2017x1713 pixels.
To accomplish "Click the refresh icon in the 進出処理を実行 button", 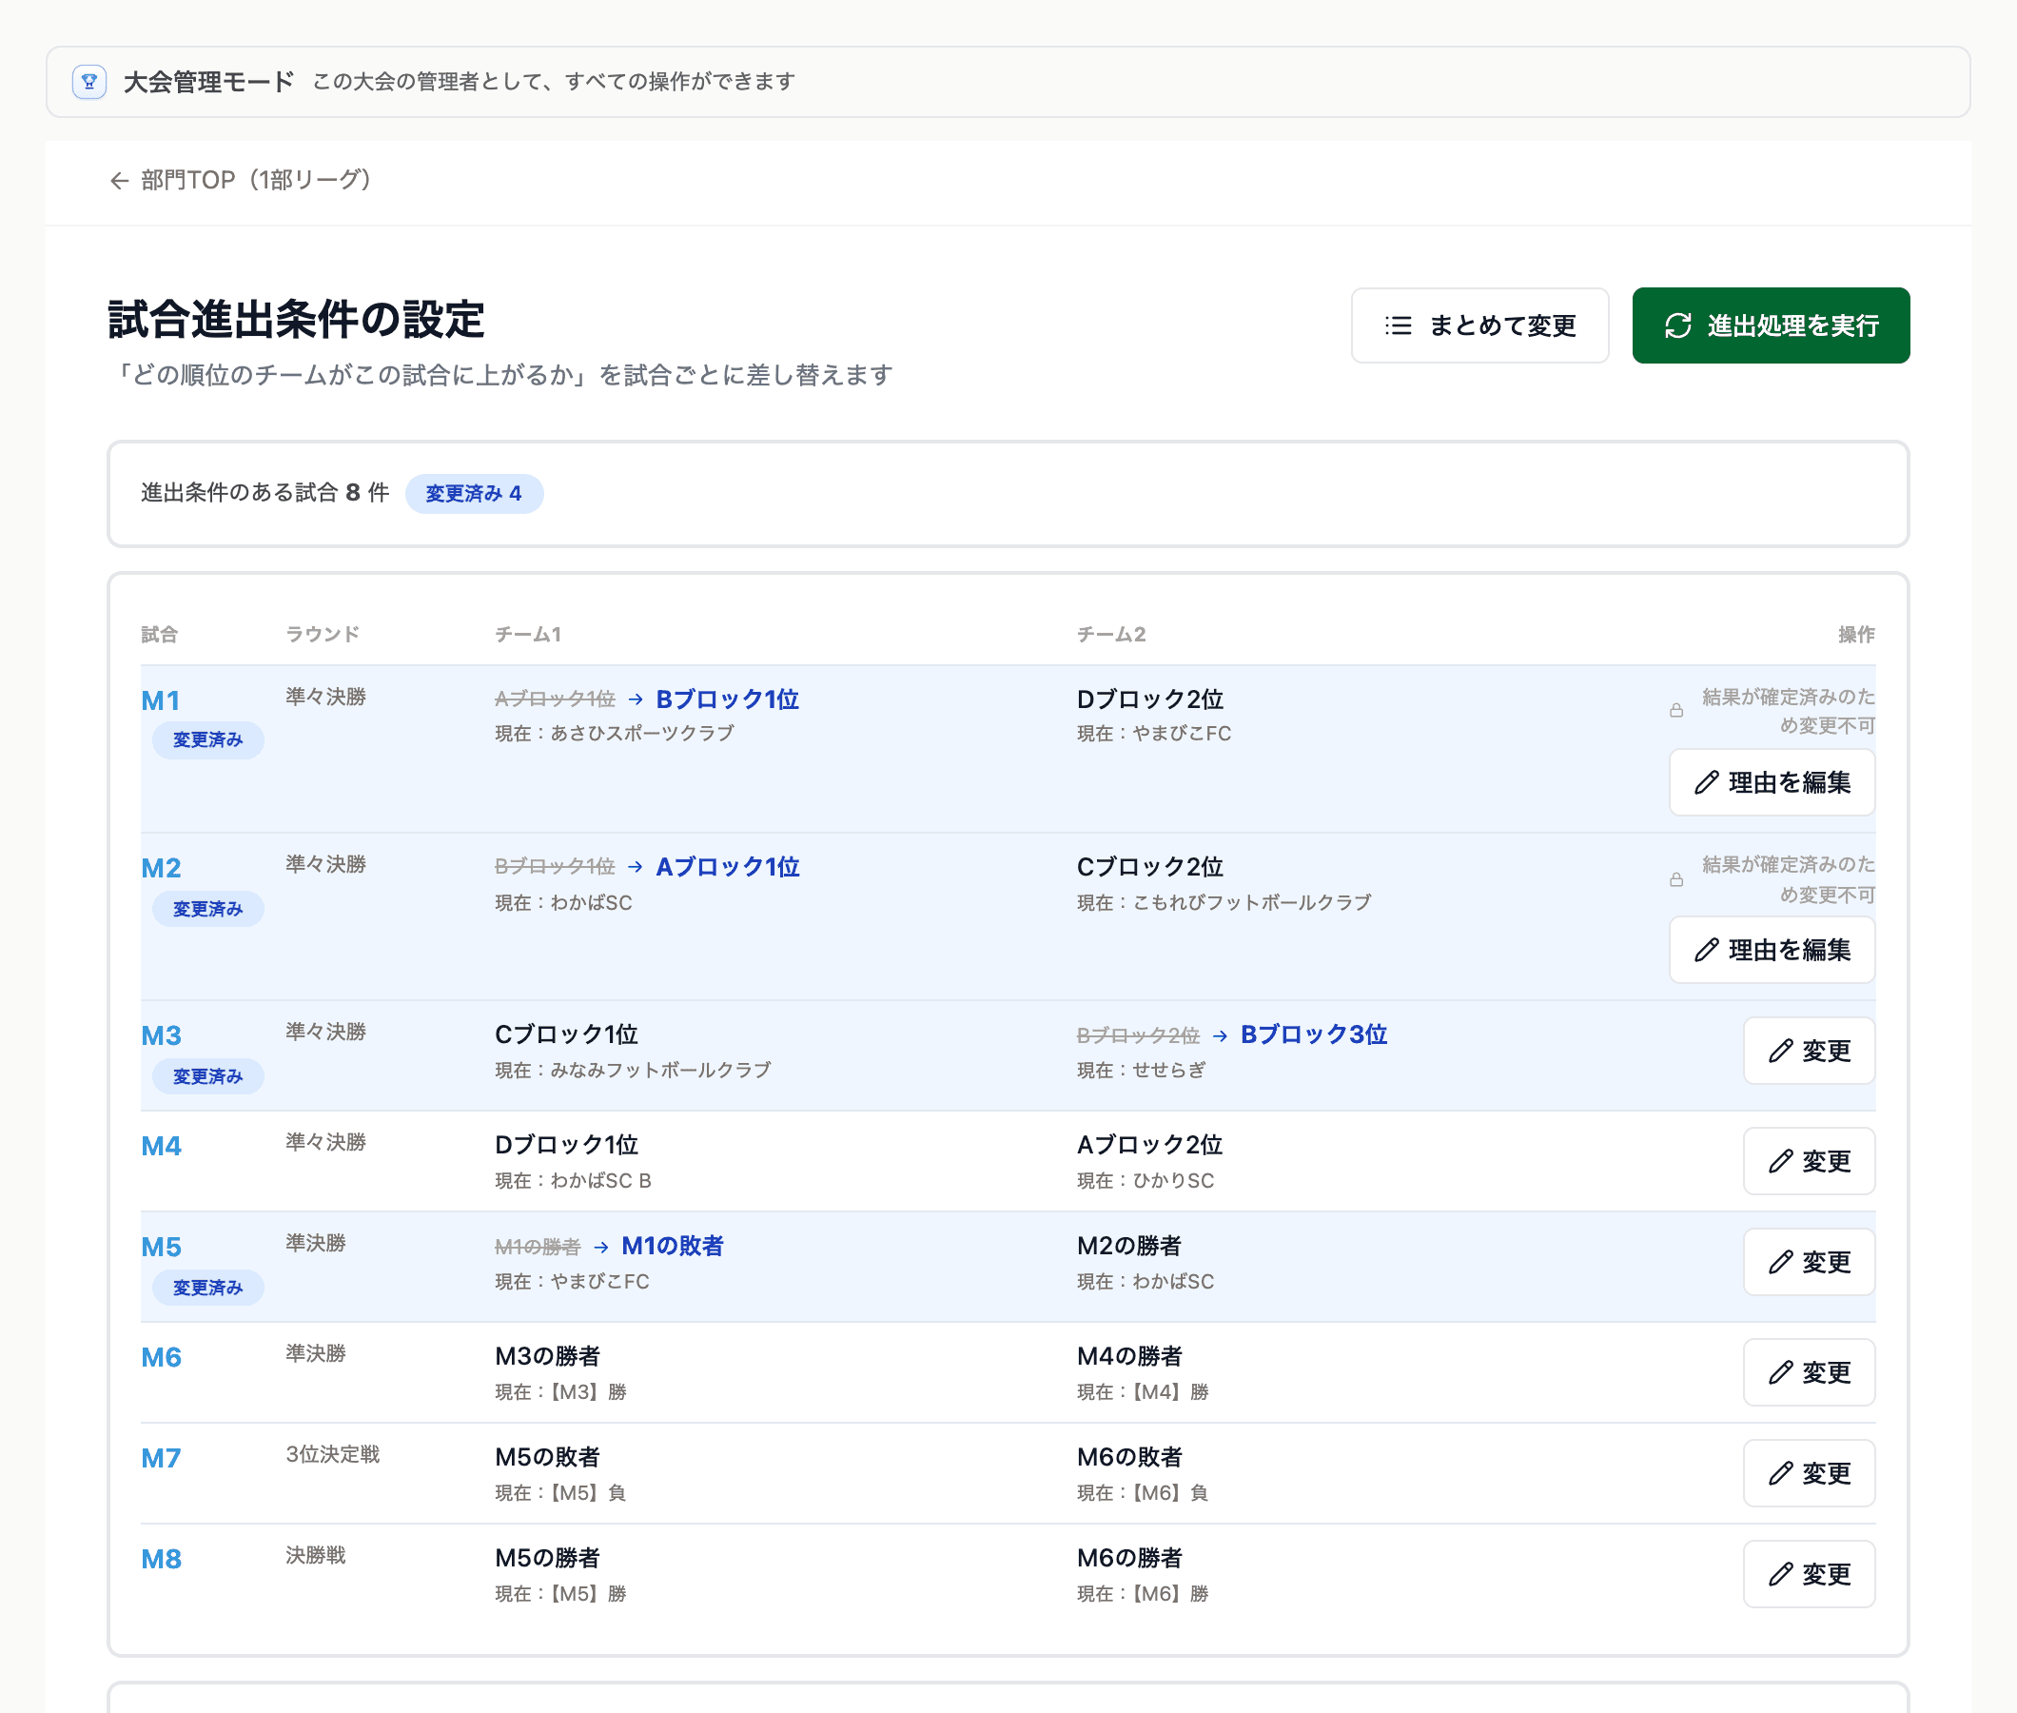I will pyautogui.click(x=1678, y=325).
